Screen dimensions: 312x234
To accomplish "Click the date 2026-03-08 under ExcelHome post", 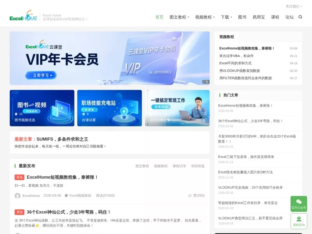I will [52, 196].
